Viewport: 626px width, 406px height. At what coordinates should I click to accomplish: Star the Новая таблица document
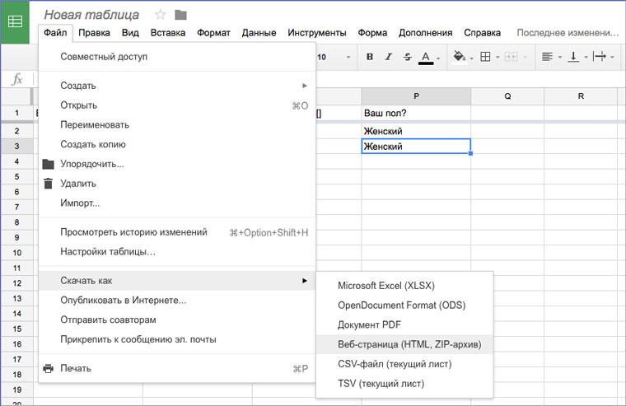(161, 15)
